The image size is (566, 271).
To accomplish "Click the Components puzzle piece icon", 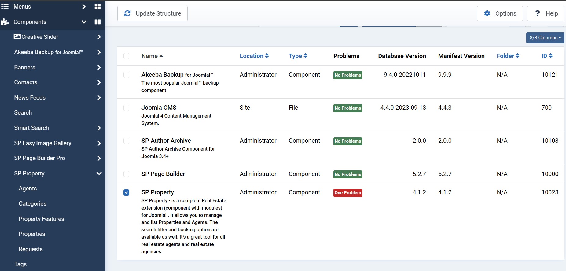I will [5, 22].
